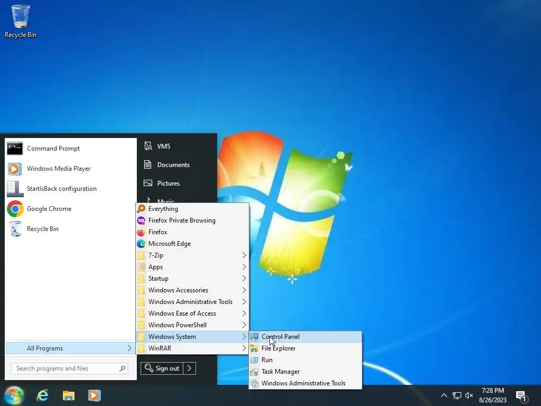
Task: Click the Firefox Private Browsing icon
Action: pyautogui.click(x=141, y=220)
